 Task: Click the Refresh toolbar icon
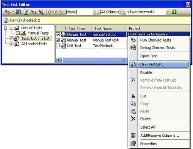click(x=26, y=12)
